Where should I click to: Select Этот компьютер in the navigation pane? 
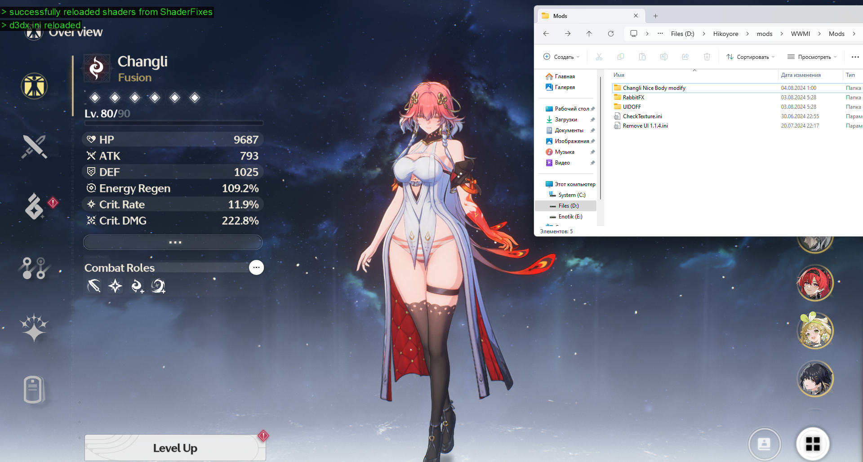(x=570, y=184)
